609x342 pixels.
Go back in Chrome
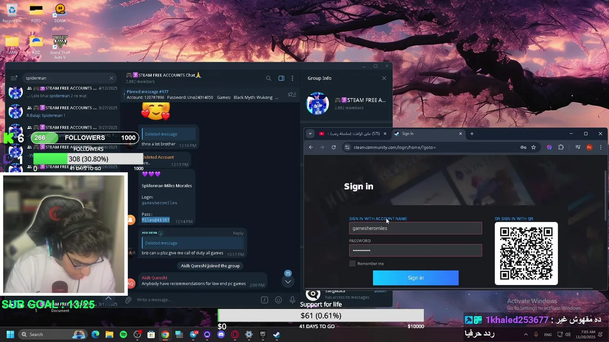(x=311, y=147)
